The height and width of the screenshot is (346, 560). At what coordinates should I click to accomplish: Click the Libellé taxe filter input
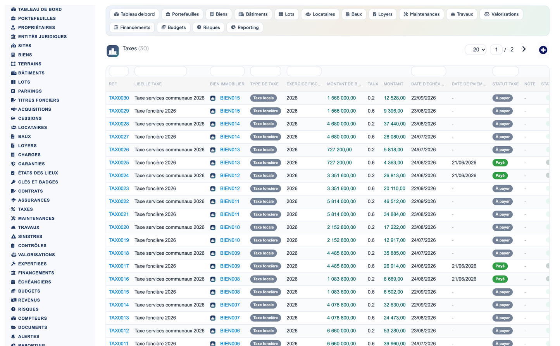click(x=160, y=71)
